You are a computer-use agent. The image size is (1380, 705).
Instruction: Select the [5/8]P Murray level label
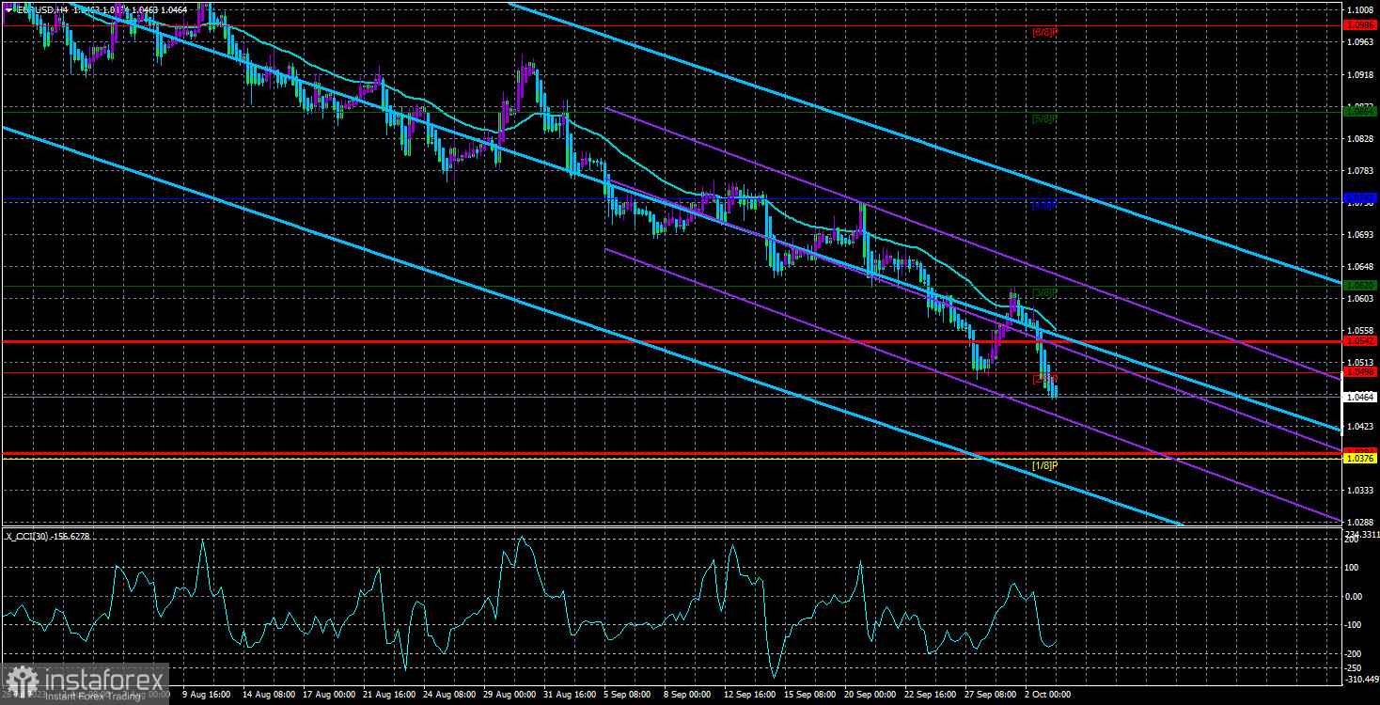(x=1045, y=118)
